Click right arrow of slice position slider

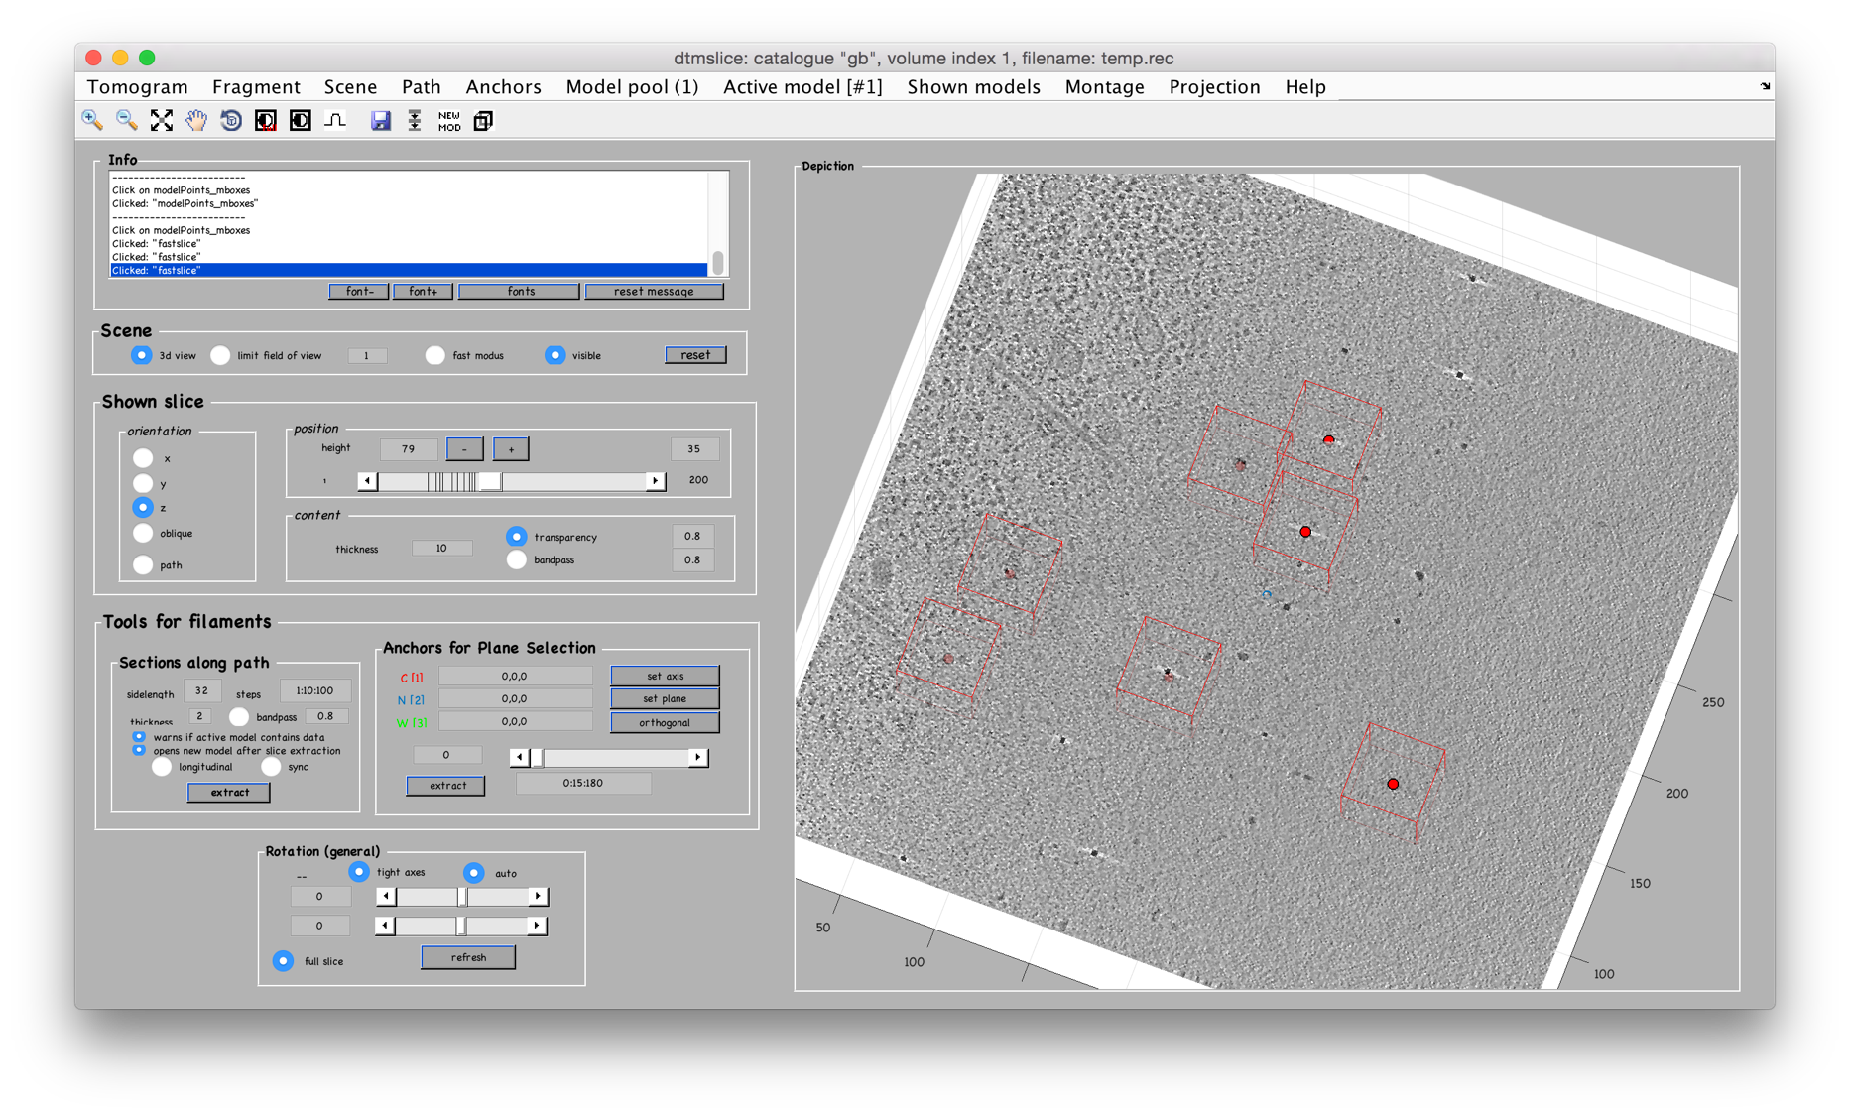pyautogui.click(x=655, y=481)
